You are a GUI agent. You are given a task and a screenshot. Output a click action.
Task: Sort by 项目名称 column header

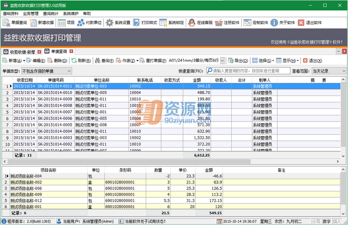48,170
